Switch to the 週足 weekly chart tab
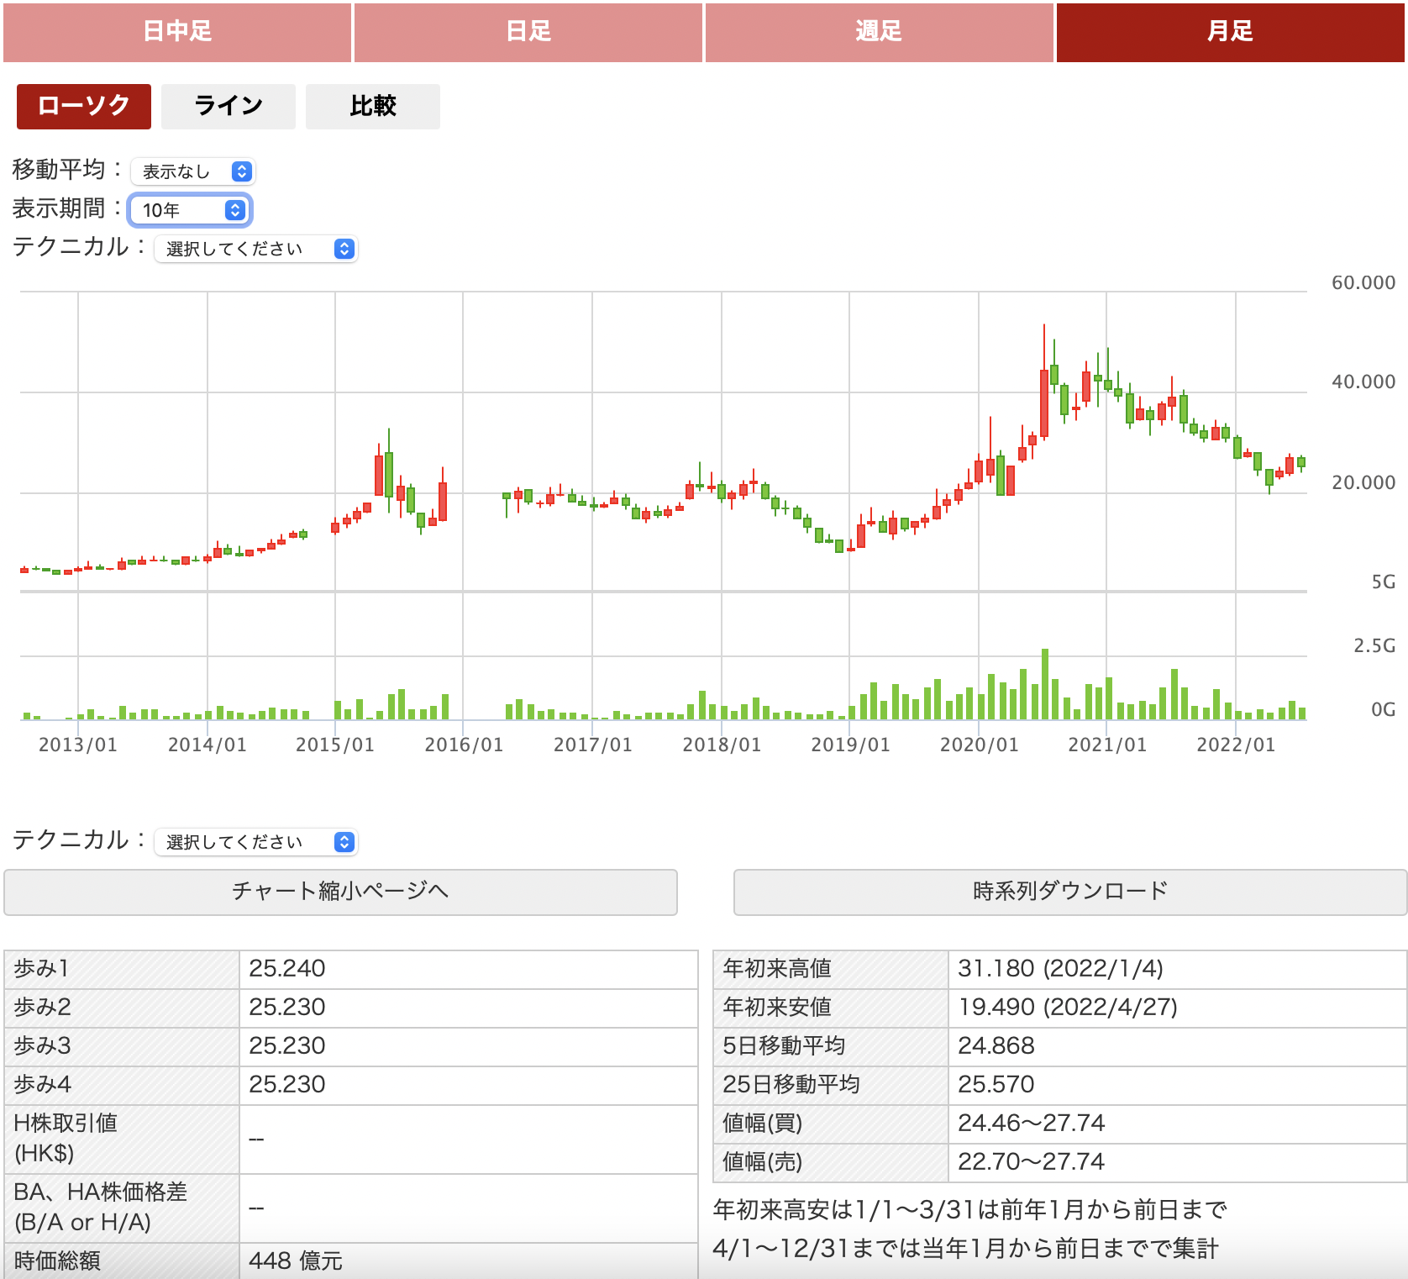This screenshot has width=1408, height=1279. point(880,32)
